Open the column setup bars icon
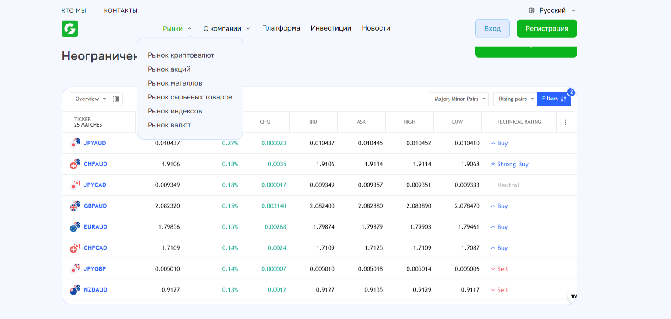 [x=116, y=99]
